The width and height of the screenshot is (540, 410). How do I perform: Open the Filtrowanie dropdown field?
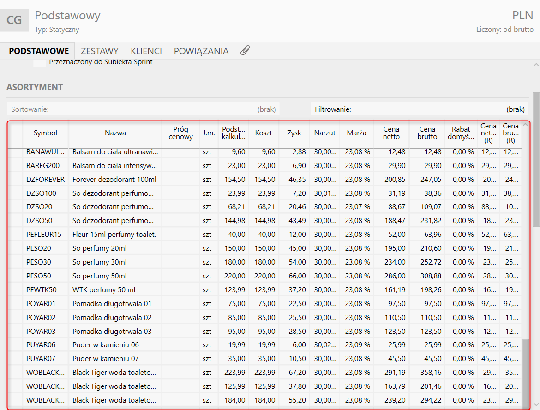point(420,109)
